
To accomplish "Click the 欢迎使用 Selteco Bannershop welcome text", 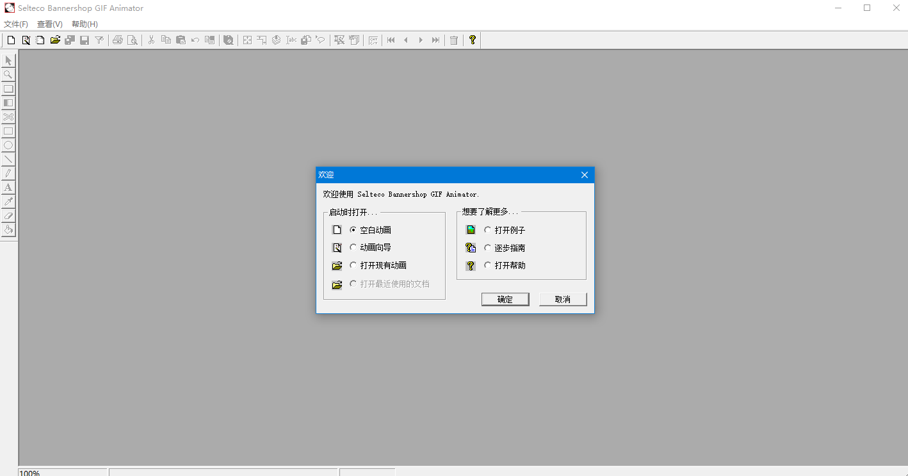I will coord(401,194).
